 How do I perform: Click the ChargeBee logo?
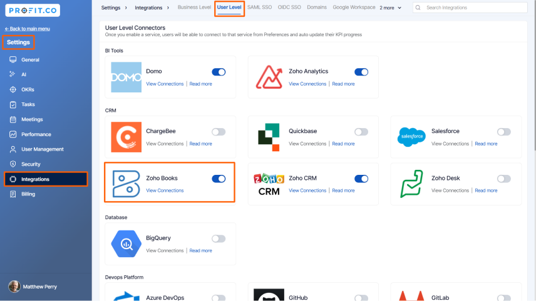point(126,137)
